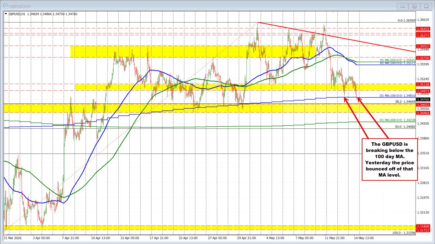Click the 1.33860 price scale tick

coord(423,138)
